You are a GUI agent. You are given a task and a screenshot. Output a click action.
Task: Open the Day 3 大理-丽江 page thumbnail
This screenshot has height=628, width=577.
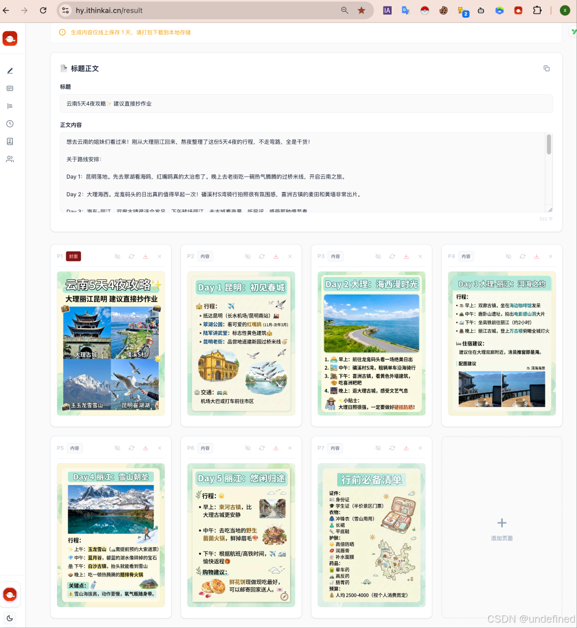[x=502, y=343]
